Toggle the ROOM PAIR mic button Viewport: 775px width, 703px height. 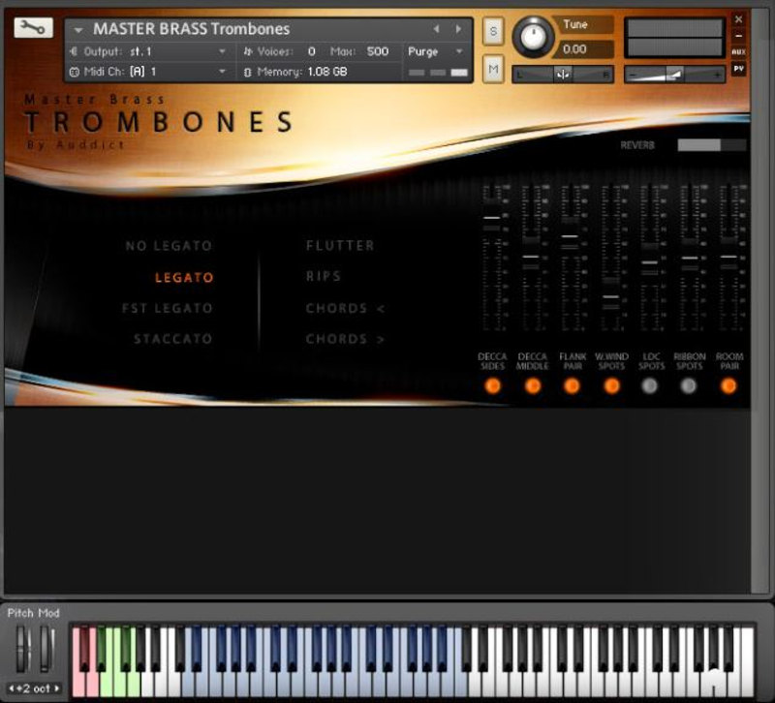(728, 385)
